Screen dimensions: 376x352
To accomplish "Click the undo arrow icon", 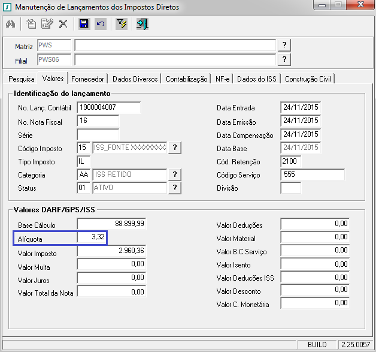I will pos(100,24).
